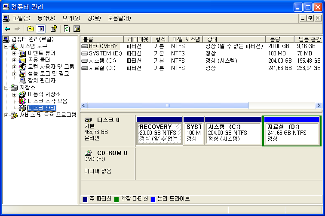This screenshot has width=325, height=216.
Task: Sort by the 상태 column header
Action: pyautogui.click(x=234, y=39)
